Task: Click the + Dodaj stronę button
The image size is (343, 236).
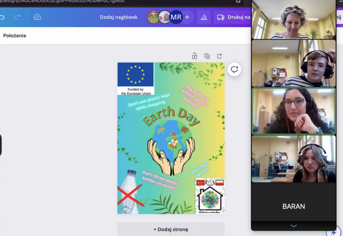Action: point(171,229)
